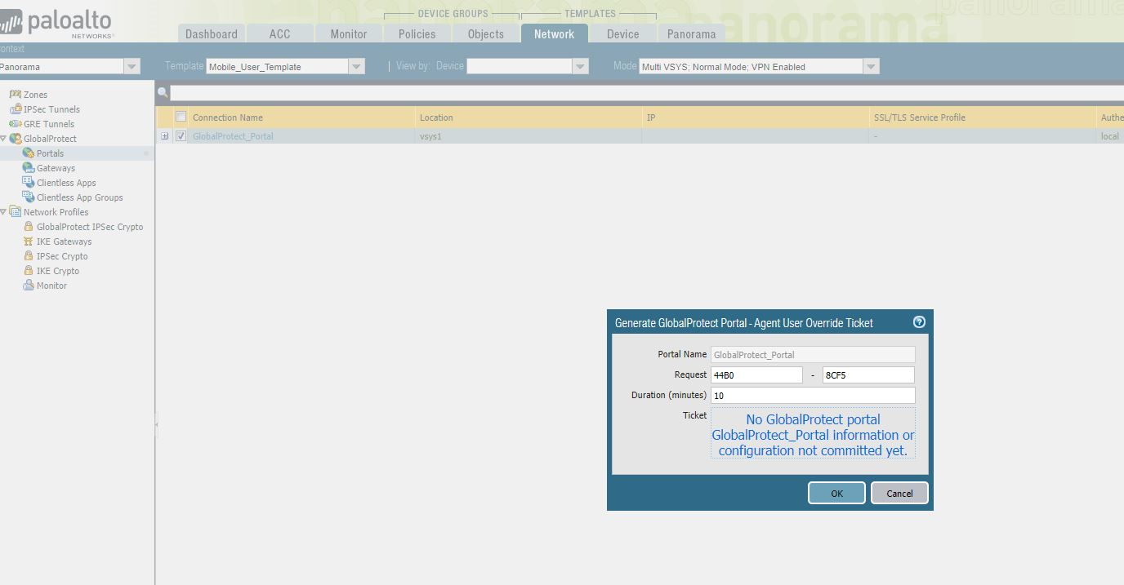Sort by Location column header
Screen dimensions: 1124x585
(529, 117)
